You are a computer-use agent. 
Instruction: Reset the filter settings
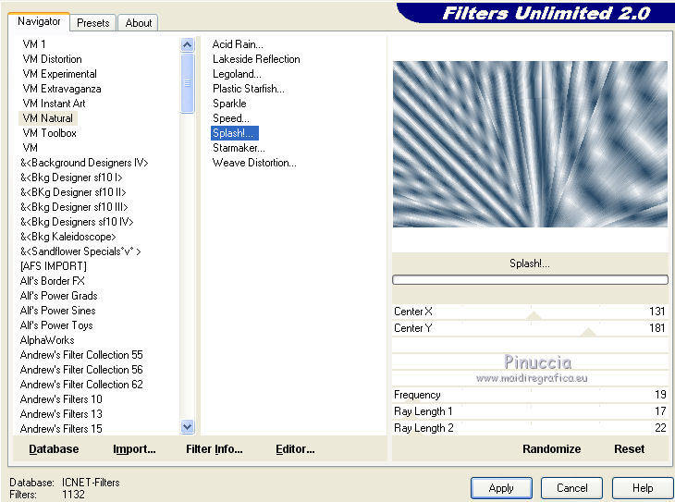point(629,449)
